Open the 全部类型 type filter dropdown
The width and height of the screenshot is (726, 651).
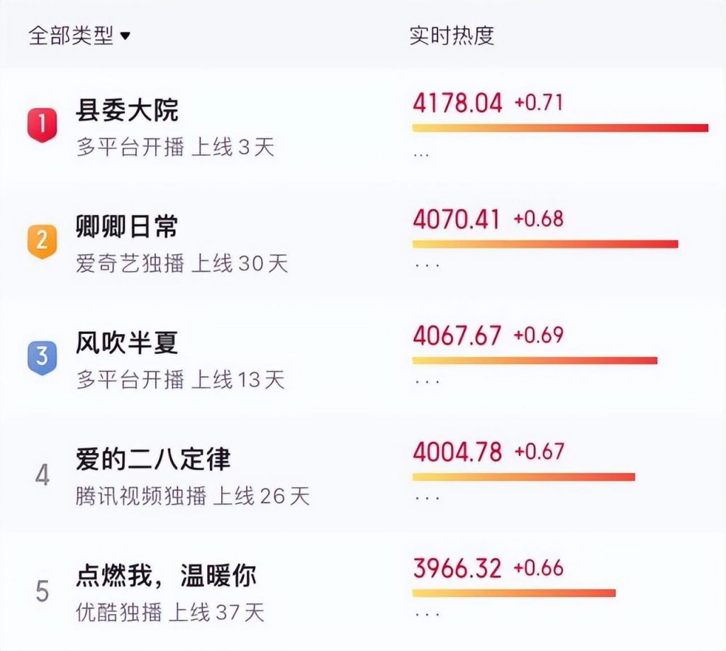click(79, 35)
